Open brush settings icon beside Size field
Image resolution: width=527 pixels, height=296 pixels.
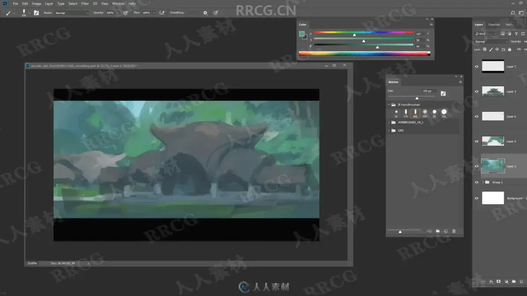443,93
